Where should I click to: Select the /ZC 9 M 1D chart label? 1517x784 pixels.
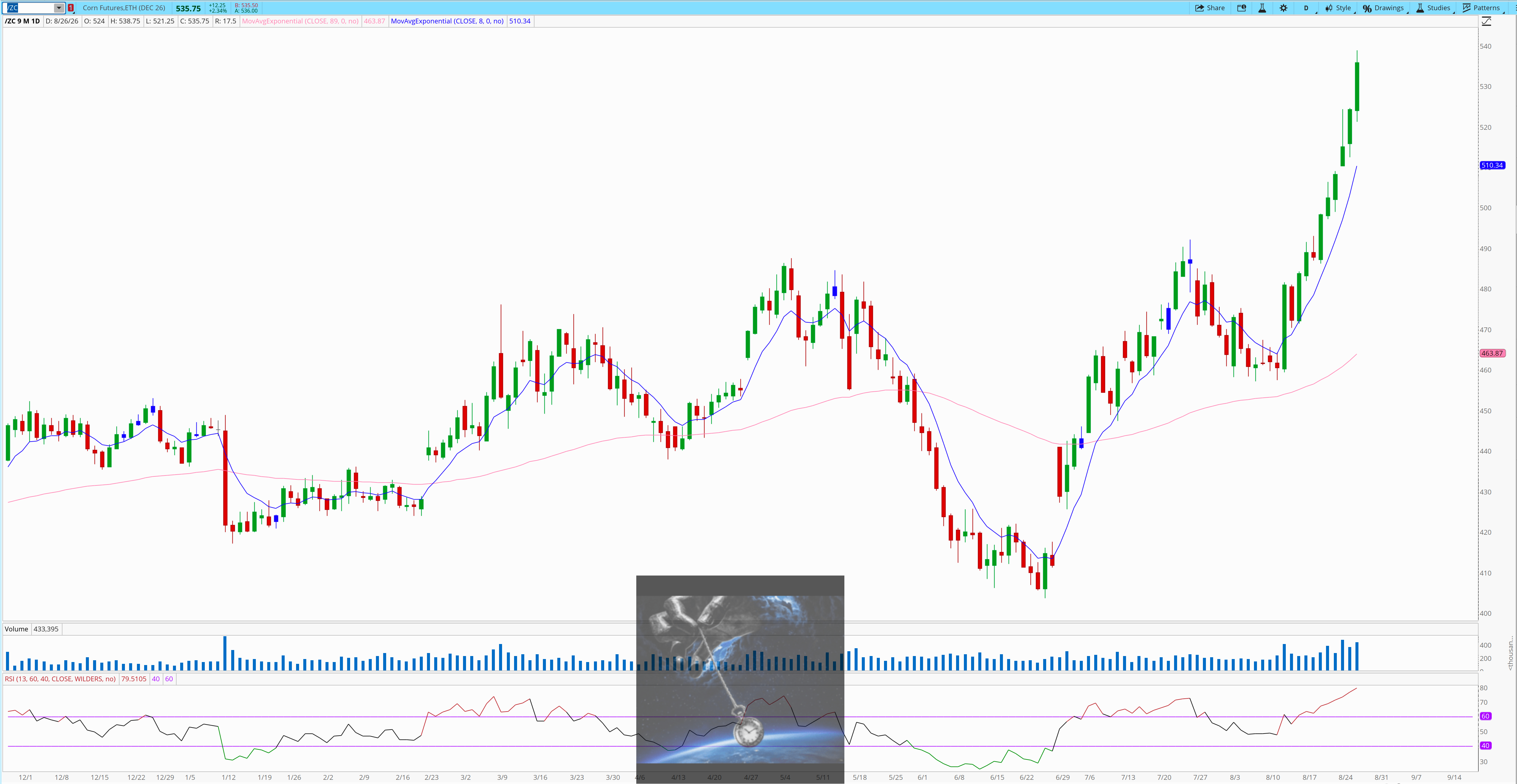click(x=23, y=21)
